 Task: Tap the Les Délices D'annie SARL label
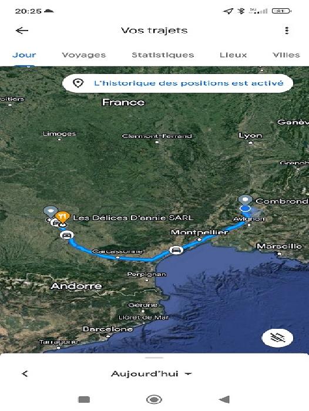click(x=133, y=218)
